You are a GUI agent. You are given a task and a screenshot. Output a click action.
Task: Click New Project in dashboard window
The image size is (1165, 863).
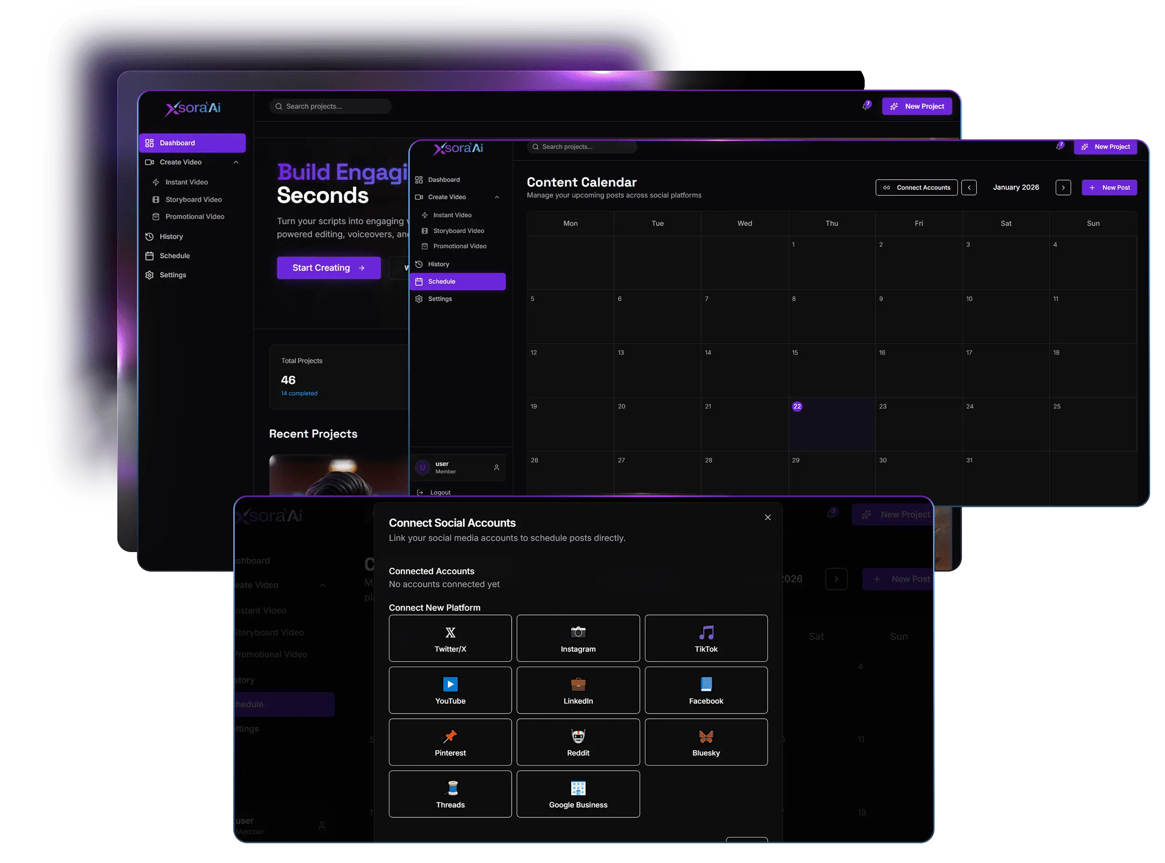(x=917, y=106)
